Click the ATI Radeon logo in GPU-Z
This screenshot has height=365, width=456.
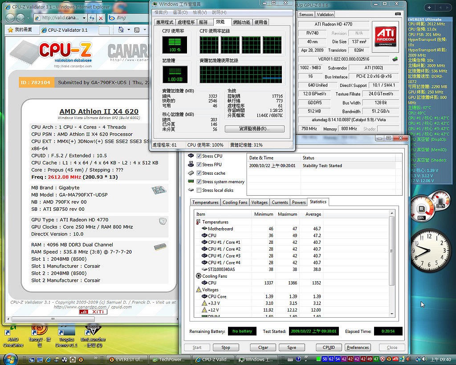pos(385,37)
